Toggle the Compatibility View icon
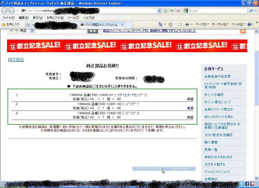 [165, 11]
